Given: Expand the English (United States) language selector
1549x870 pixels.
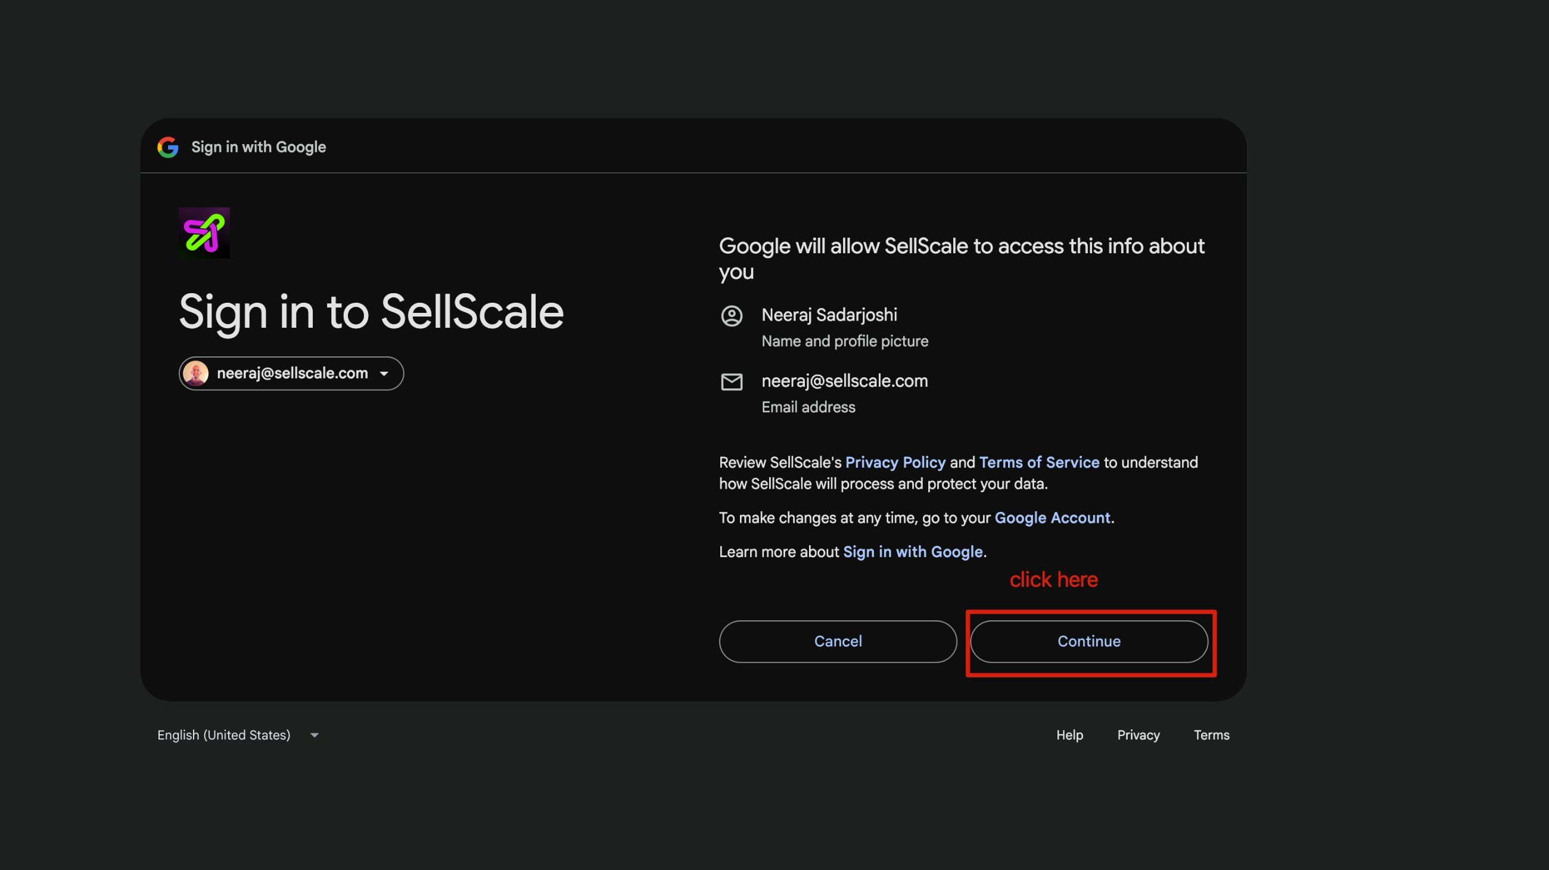Looking at the screenshot, I should (x=238, y=735).
